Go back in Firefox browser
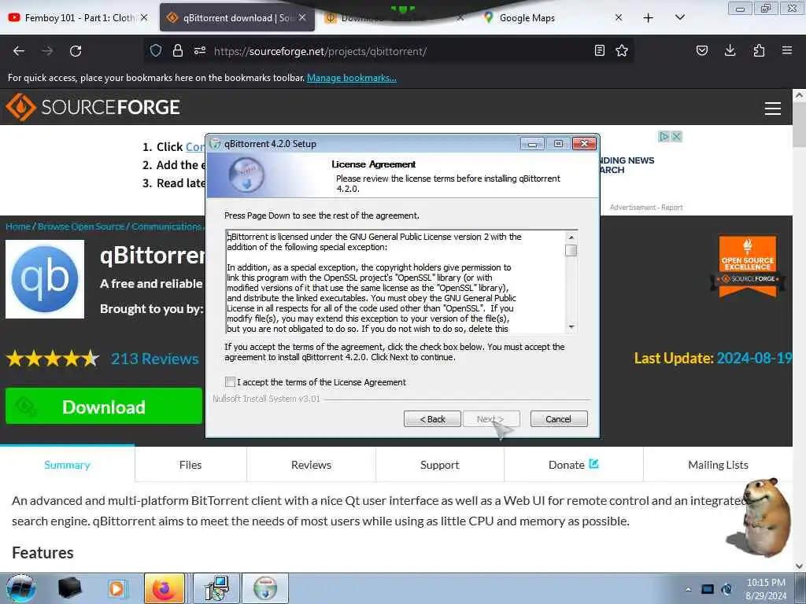This screenshot has width=806, height=604. coord(19,51)
